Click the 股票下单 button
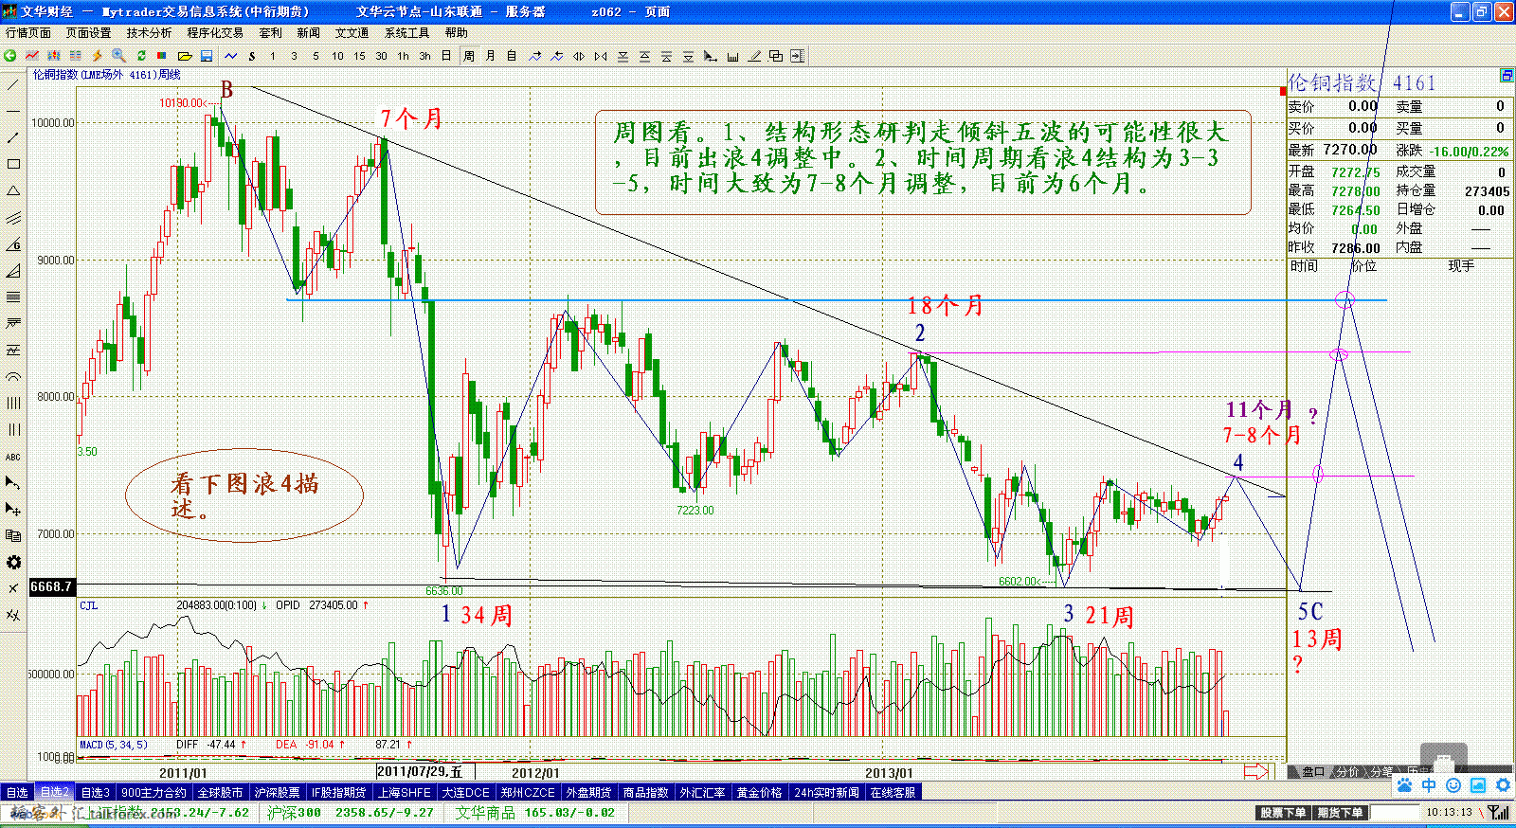 coord(1283,813)
